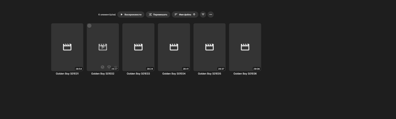The height and width of the screenshot is (119, 396).
Task: Click the Golden Boy S01E01 title
Action: pos(67,74)
